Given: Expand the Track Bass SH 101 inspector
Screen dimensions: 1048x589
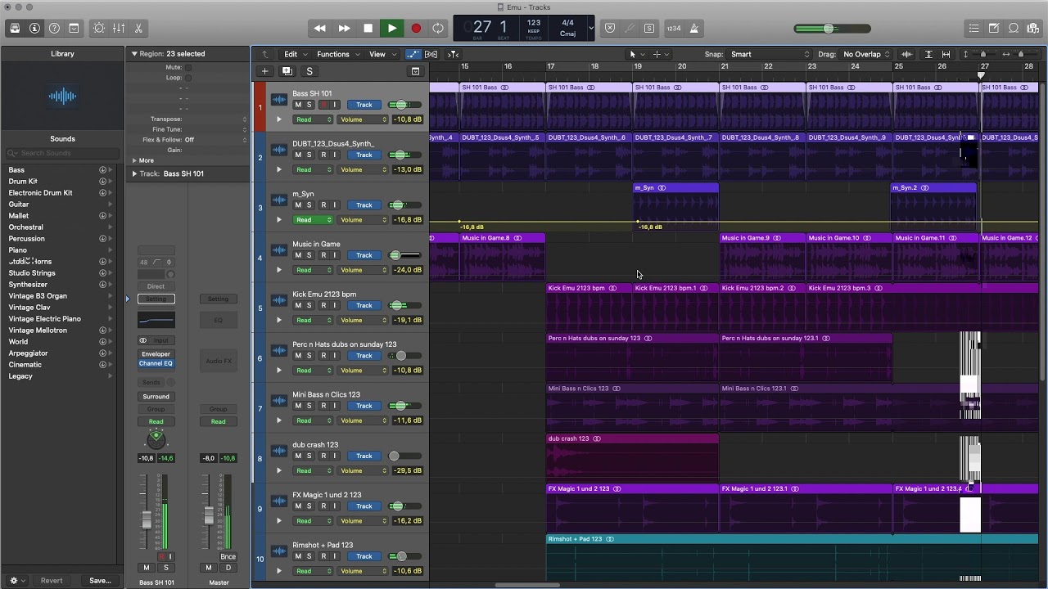Looking at the screenshot, I should (134, 173).
